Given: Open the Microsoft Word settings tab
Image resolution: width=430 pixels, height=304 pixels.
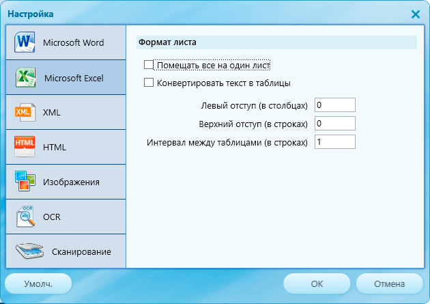Looking at the screenshot, I should coord(66,42).
